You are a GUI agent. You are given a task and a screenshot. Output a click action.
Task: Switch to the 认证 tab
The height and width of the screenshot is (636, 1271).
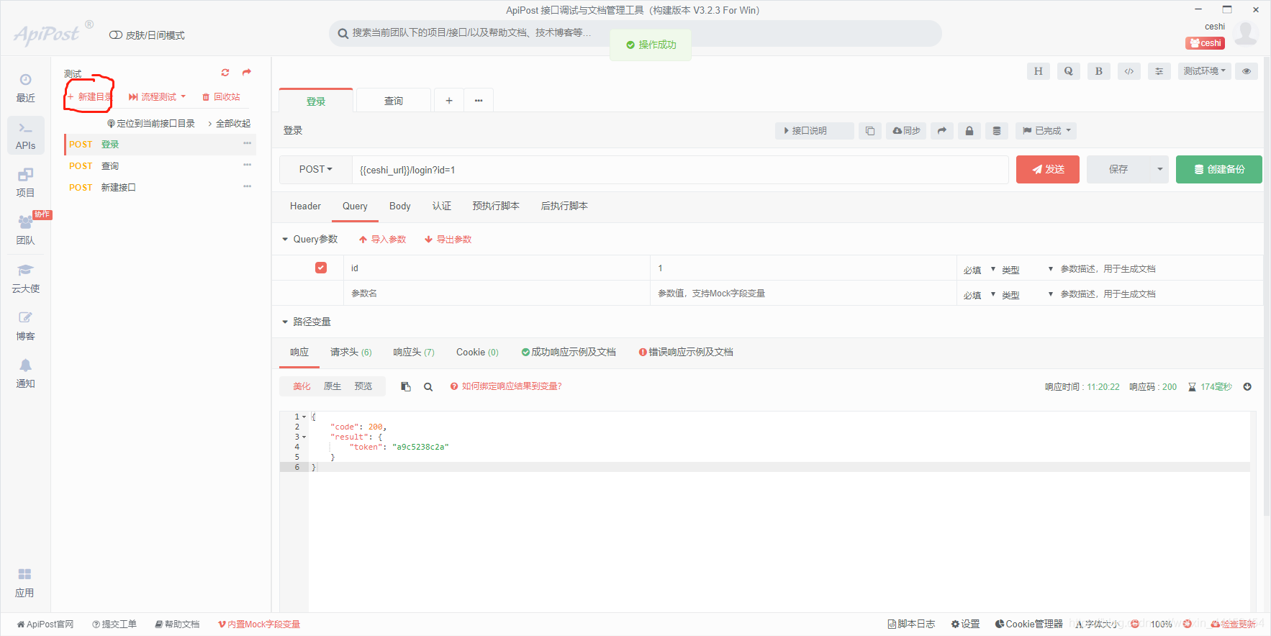[441, 206]
